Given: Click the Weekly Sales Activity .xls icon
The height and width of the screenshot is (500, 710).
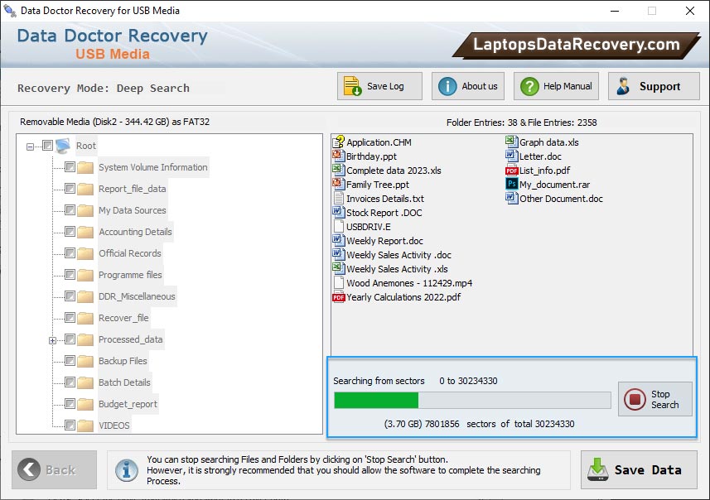Looking at the screenshot, I should 338,268.
